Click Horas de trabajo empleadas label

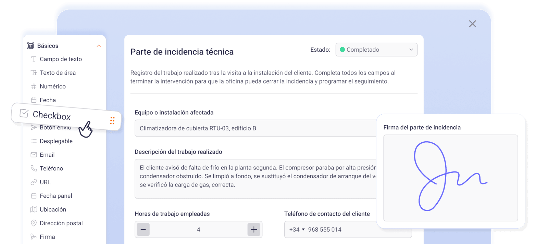click(x=172, y=214)
